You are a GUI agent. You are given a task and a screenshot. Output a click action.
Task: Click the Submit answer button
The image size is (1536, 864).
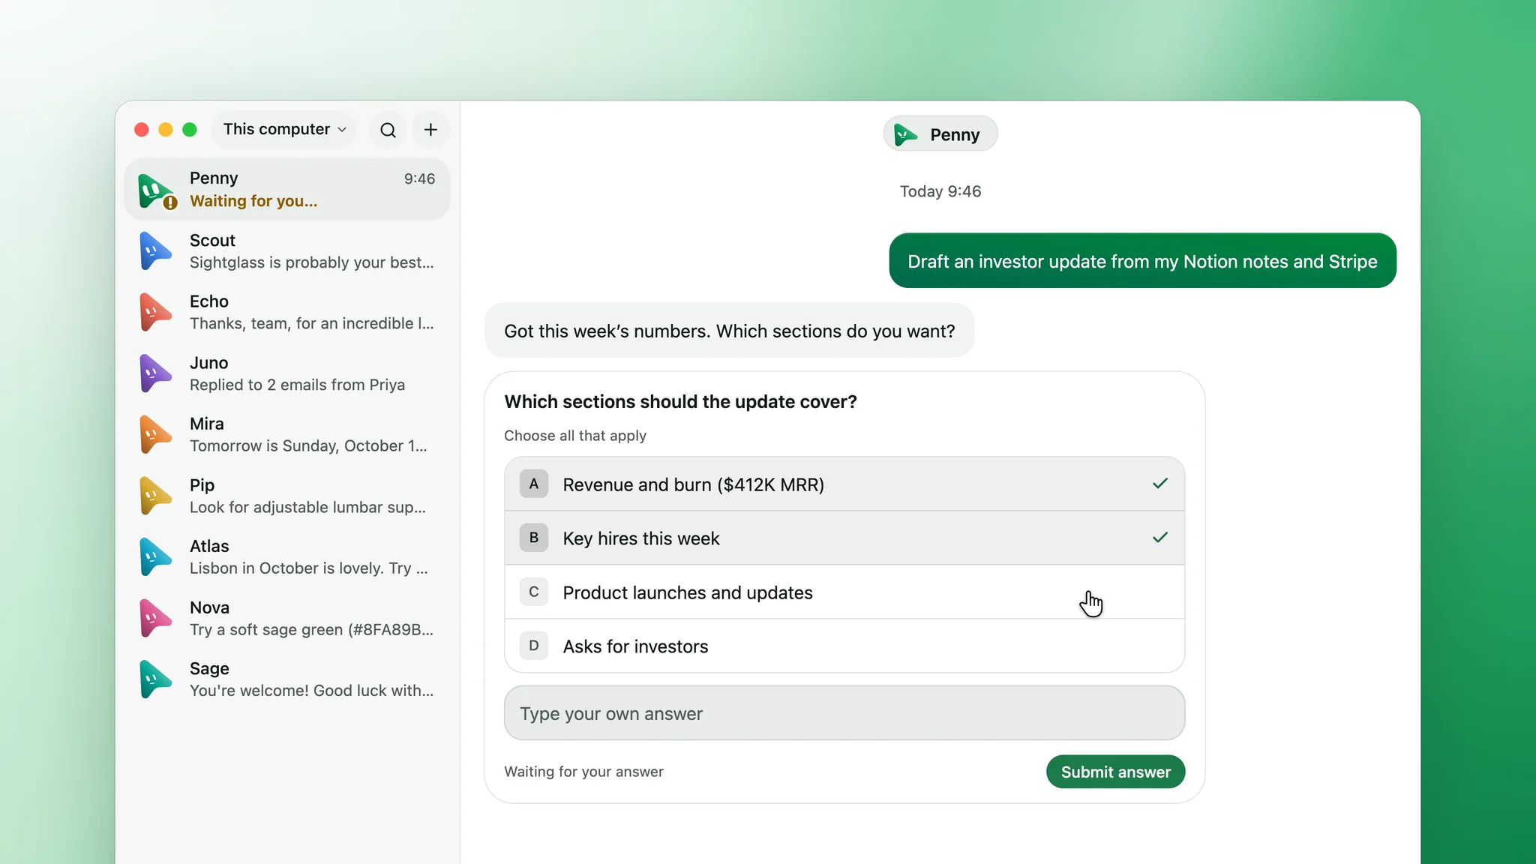pos(1115,772)
